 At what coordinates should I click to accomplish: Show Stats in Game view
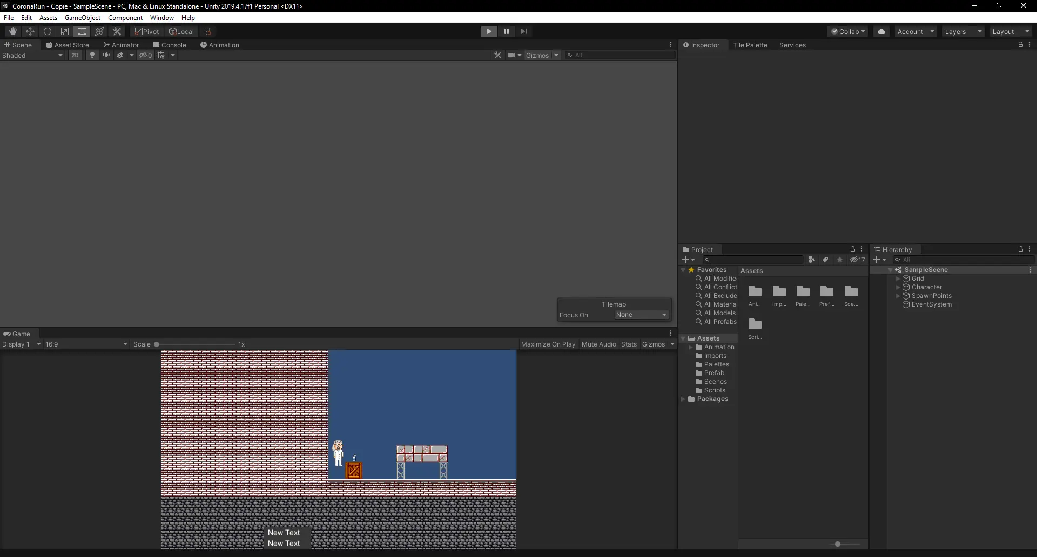[629, 344]
